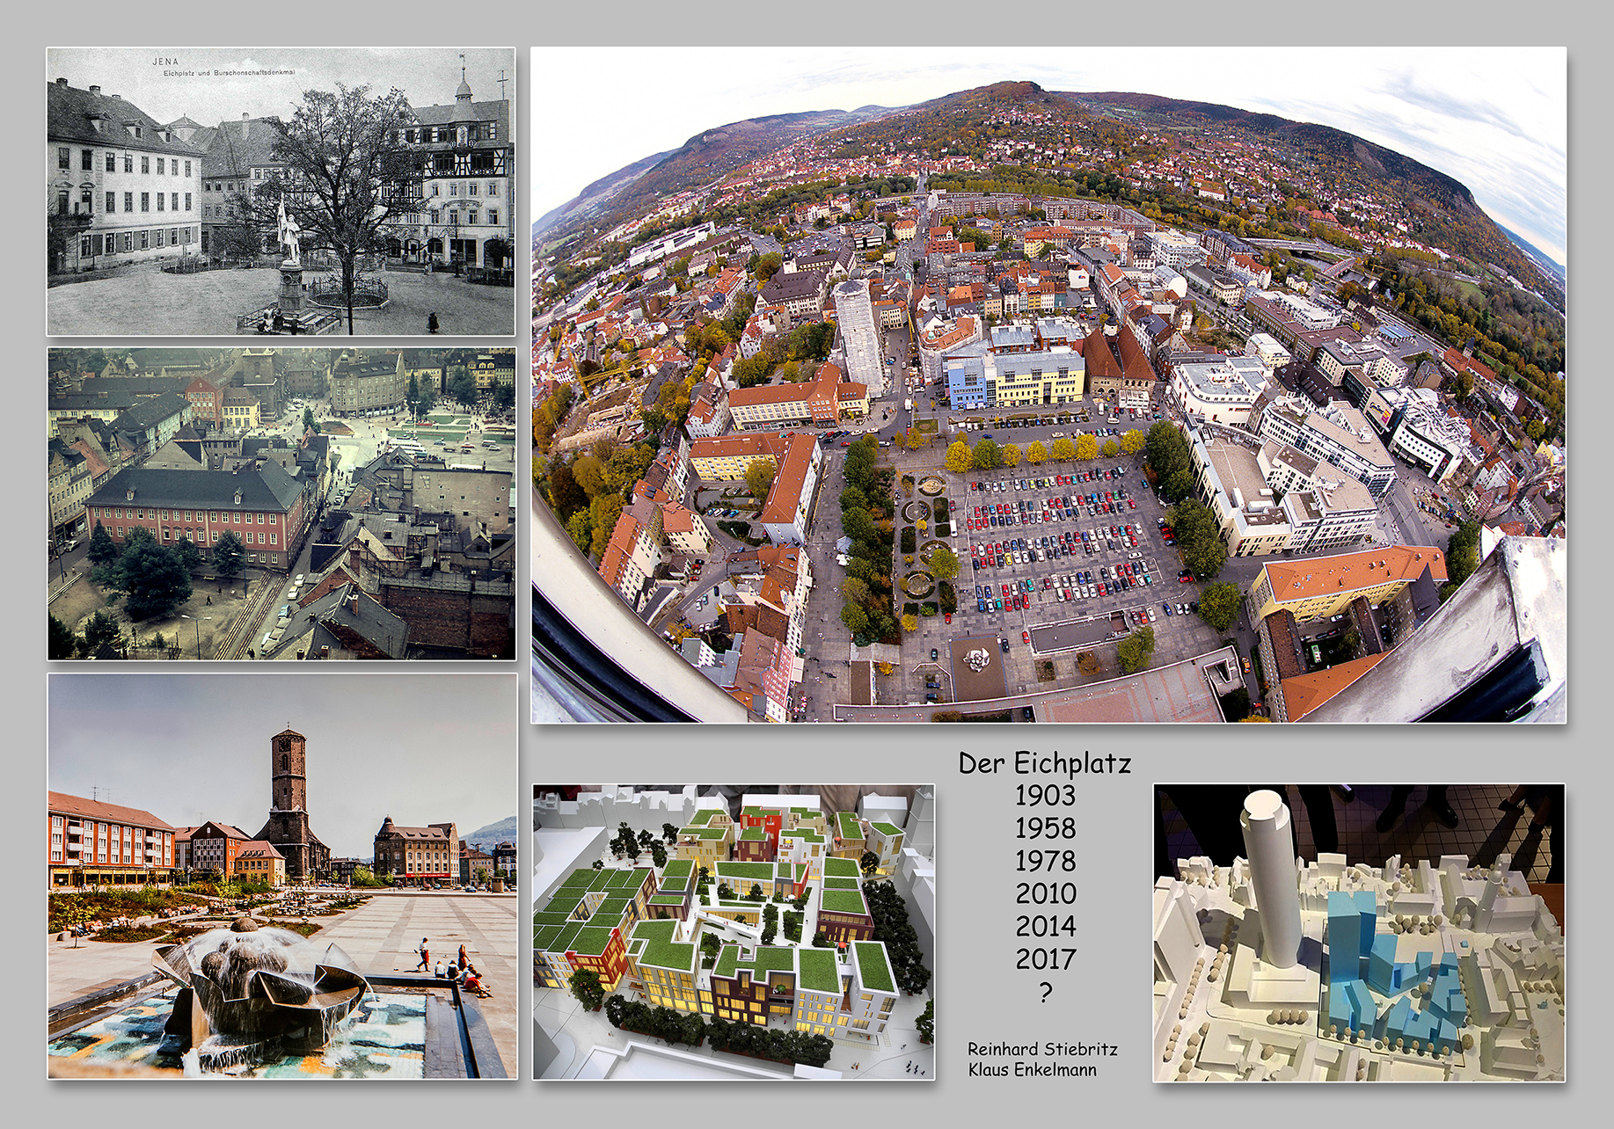The image size is (1614, 1129).
Task: Select the green-roofed architecture model image
Action: [x=734, y=931]
